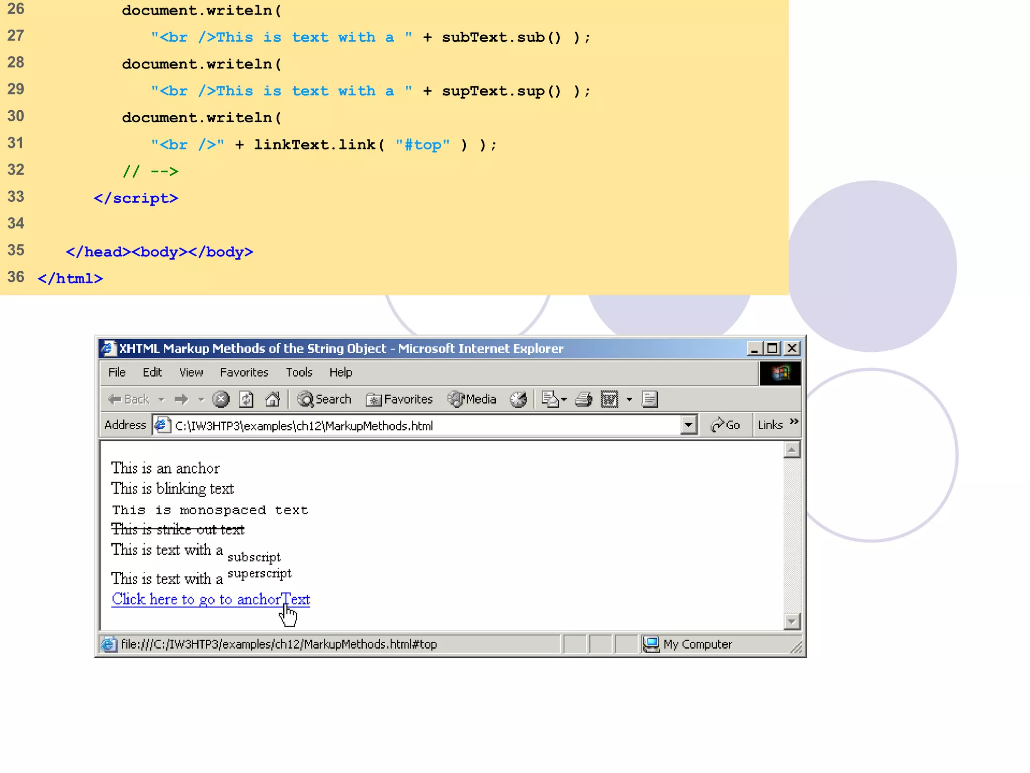Click the Refresh page icon
The height and width of the screenshot is (773, 1030).
[246, 400]
